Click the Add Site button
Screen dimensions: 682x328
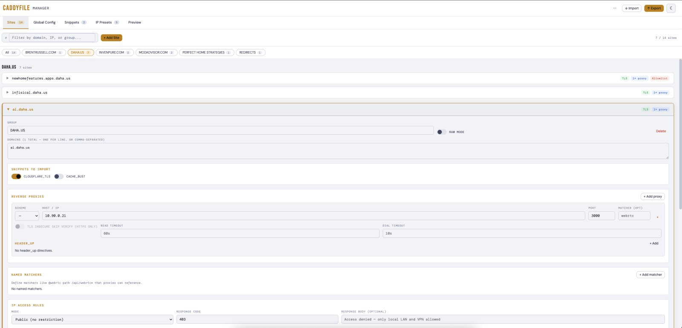point(112,38)
